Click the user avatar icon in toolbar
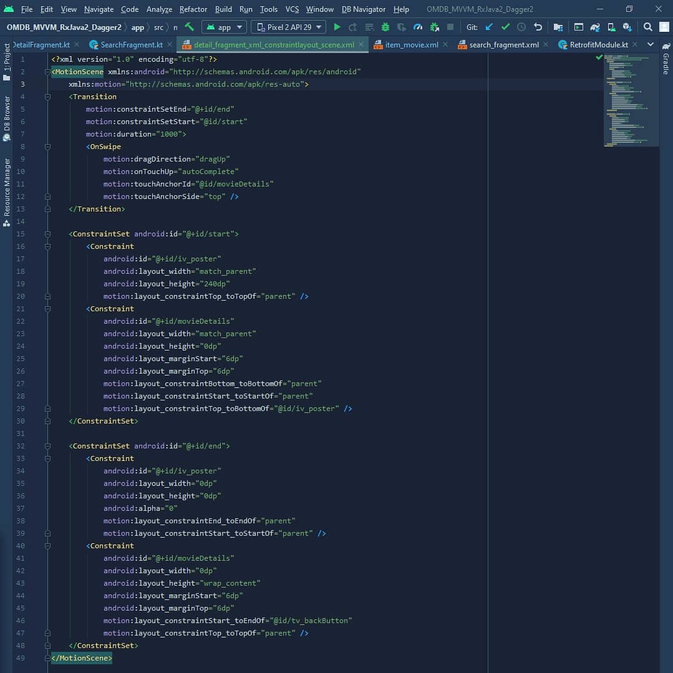 (x=664, y=27)
